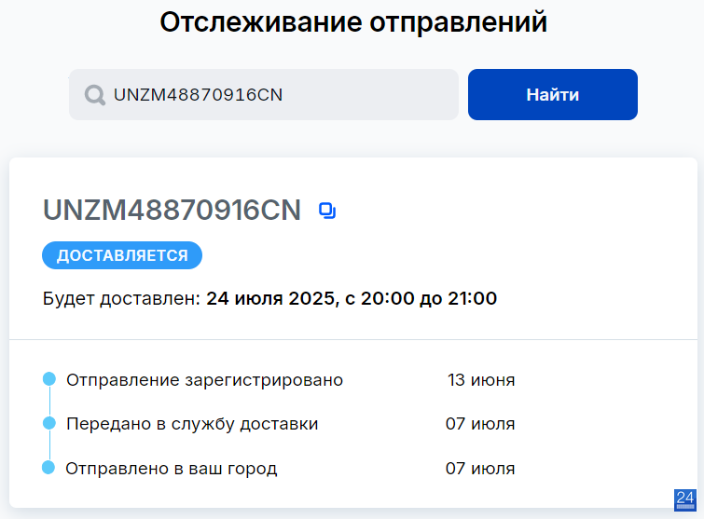704x519 pixels.
Task: Click the 13 июня date
Action: click(x=481, y=380)
